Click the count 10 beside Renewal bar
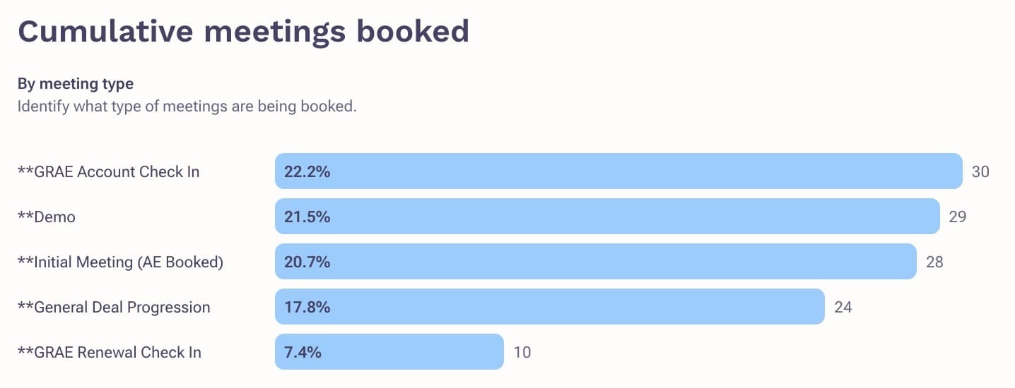 (522, 352)
